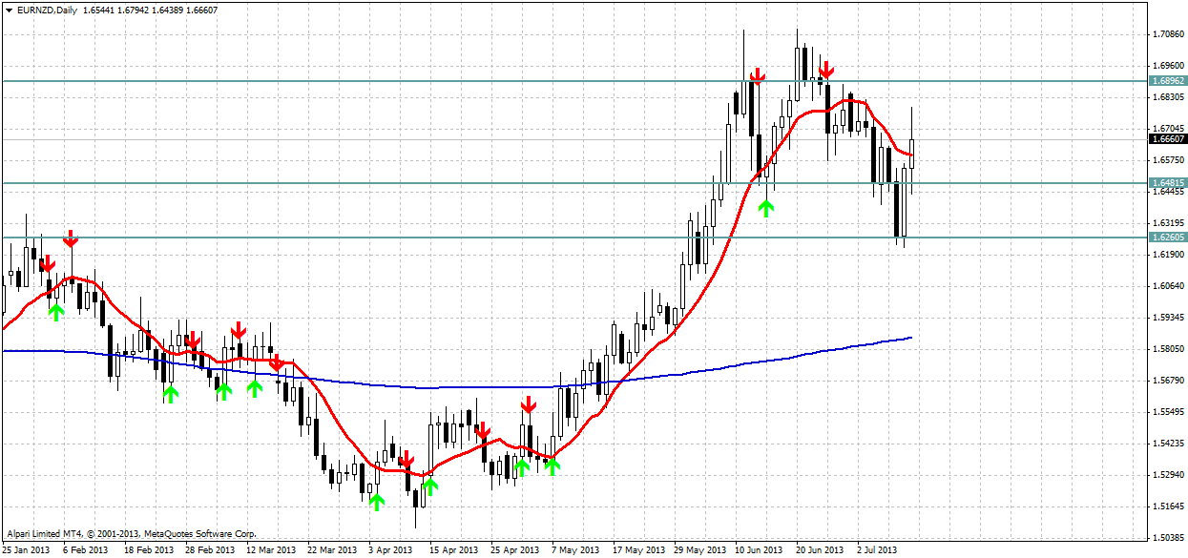Click the 20 Jun 2013 date label

(821, 550)
